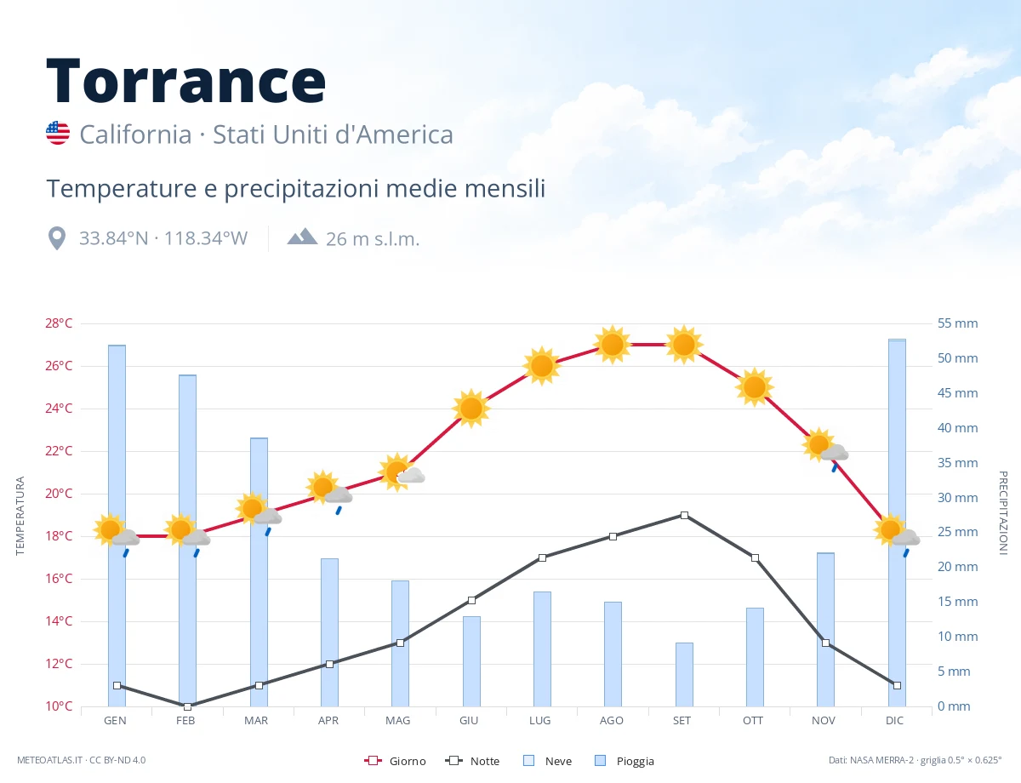Image resolution: width=1021 pixels, height=783 pixels.
Task: Click the Pioggia blue swatch
Action: 601,761
